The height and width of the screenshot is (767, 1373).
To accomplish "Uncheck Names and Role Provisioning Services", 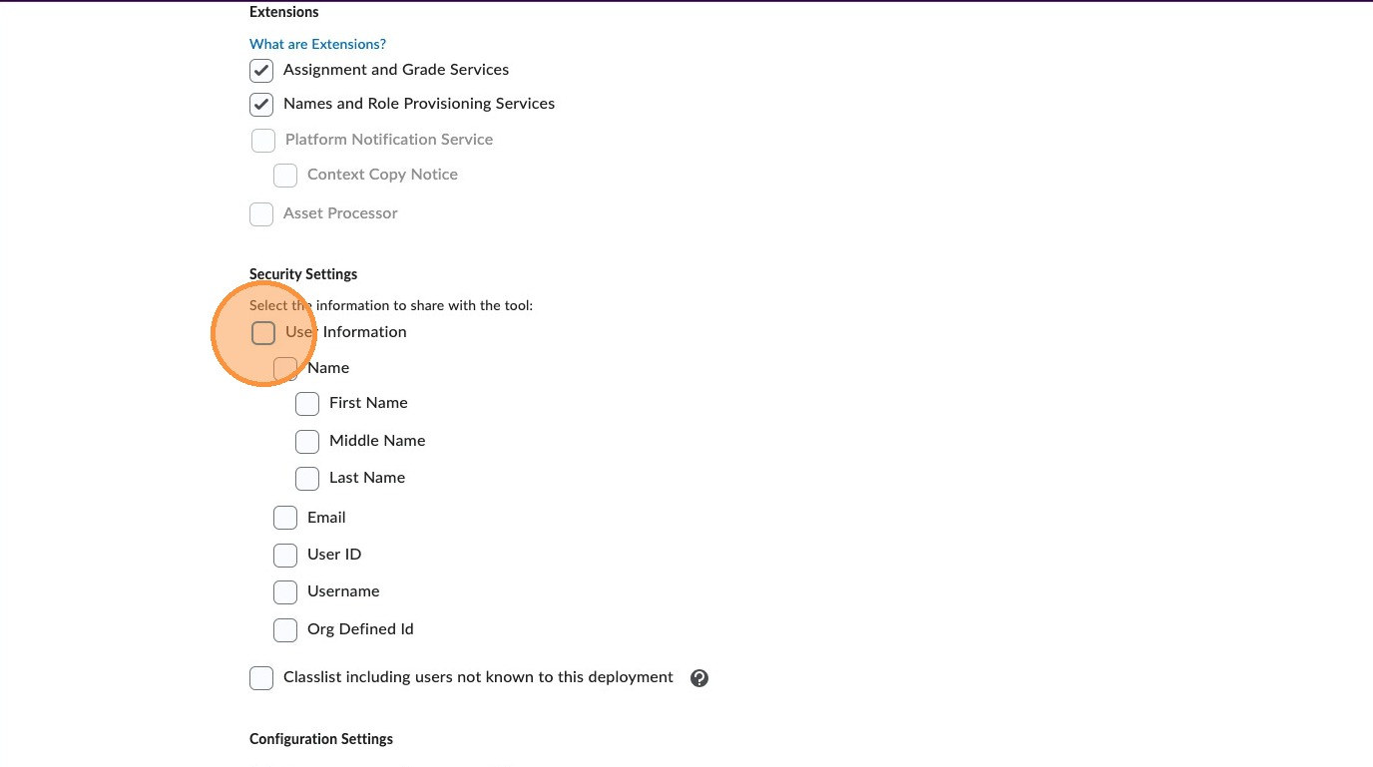I will pyautogui.click(x=261, y=105).
